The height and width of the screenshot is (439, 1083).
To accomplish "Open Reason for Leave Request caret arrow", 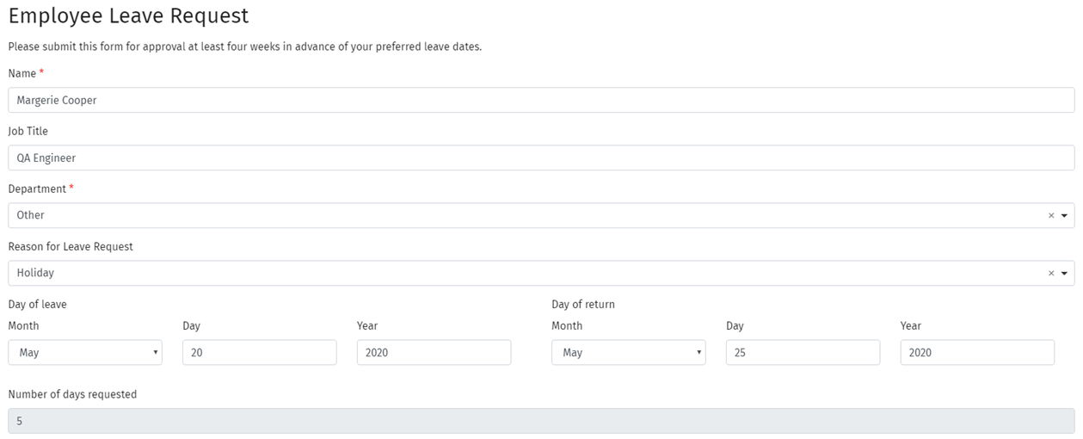I will point(1064,274).
